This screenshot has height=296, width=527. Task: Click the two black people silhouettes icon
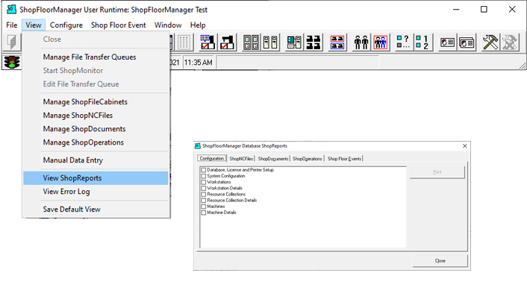pos(361,42)
